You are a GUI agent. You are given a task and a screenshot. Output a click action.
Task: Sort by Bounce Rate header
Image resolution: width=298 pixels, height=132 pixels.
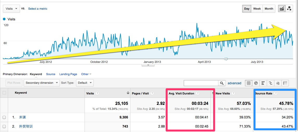[264, 93]
